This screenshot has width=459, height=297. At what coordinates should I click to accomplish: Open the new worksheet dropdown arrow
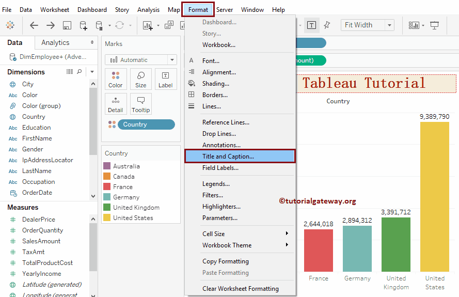pyautogui.click(x=158, y=26)
